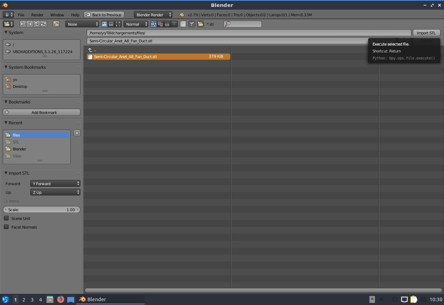Click the directory path field

pyautogui.click(x=249, y=33)
